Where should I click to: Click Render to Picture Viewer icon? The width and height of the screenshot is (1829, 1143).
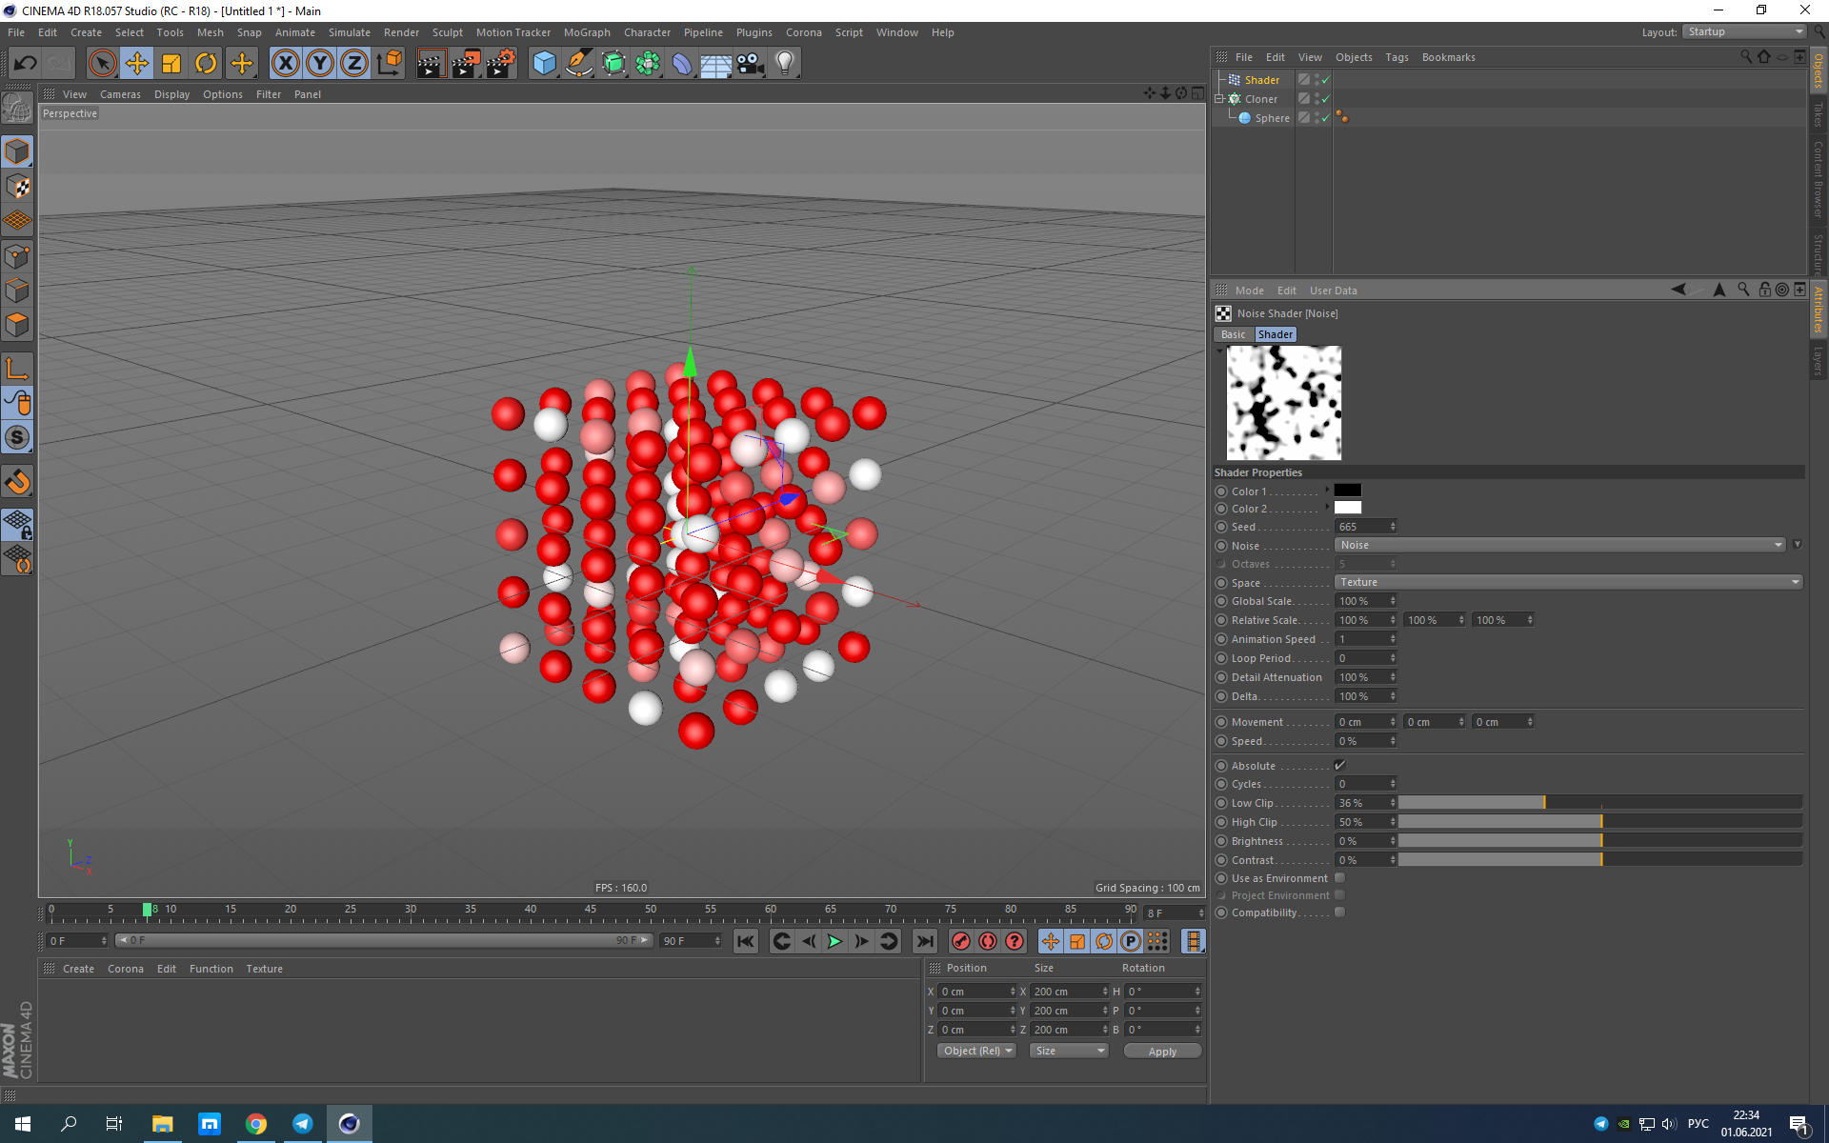466,64
